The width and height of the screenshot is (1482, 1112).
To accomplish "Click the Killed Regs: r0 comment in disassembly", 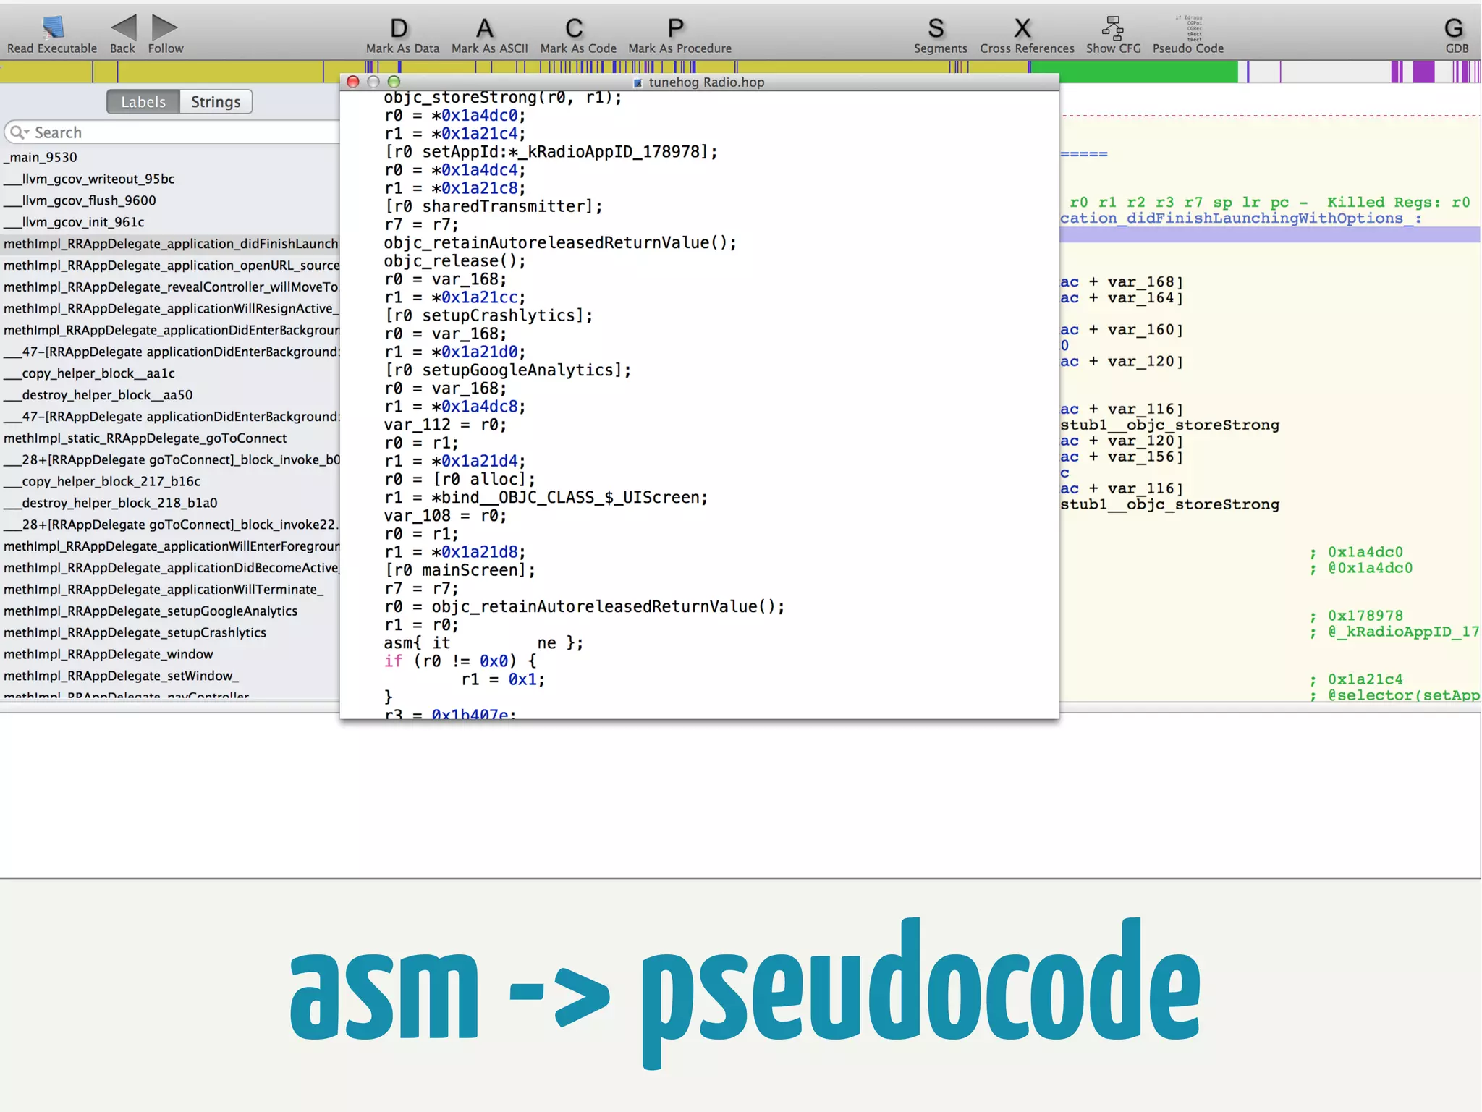I will click(1398, 203).
